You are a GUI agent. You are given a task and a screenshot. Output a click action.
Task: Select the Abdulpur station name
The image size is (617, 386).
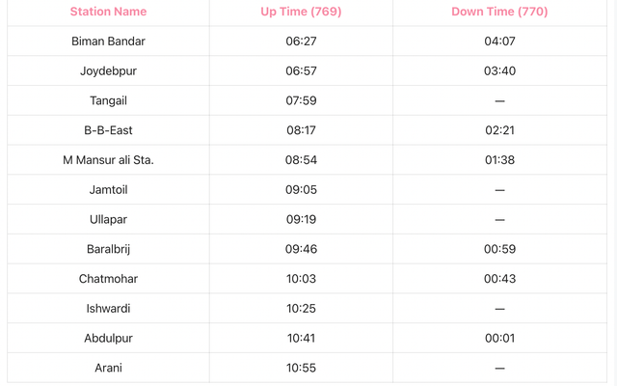coord(108,339)
